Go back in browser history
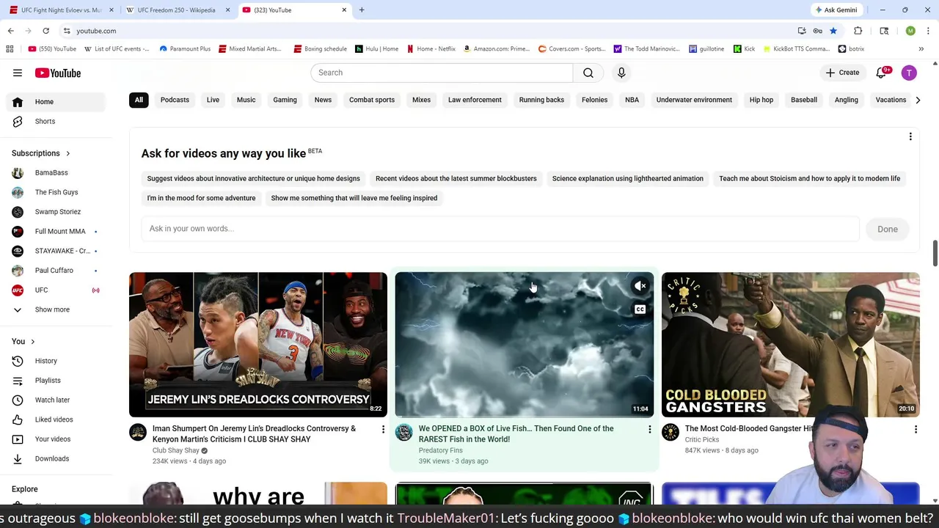 [x=10, y=31]
